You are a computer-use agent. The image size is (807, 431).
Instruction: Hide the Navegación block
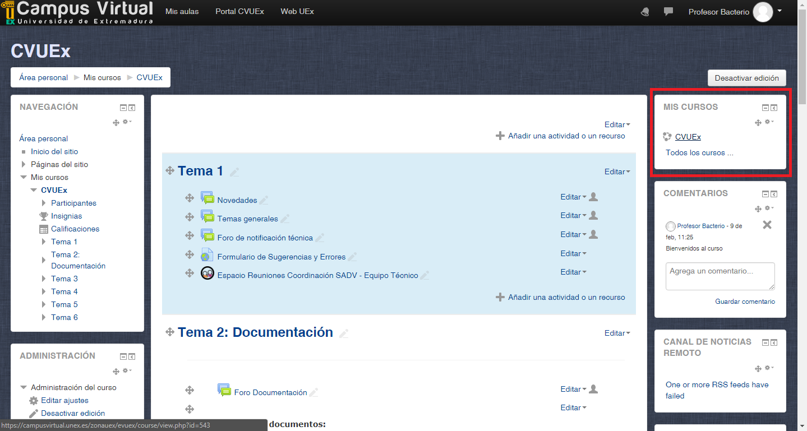123,108
